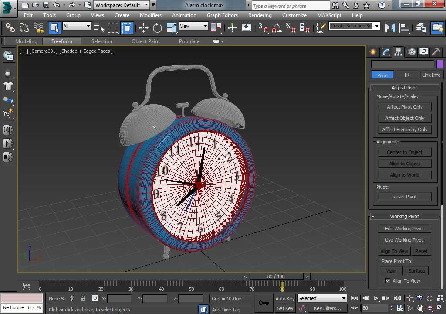
Task: Open the Utilities hammer panel
Action: click(x=436, y=52)
